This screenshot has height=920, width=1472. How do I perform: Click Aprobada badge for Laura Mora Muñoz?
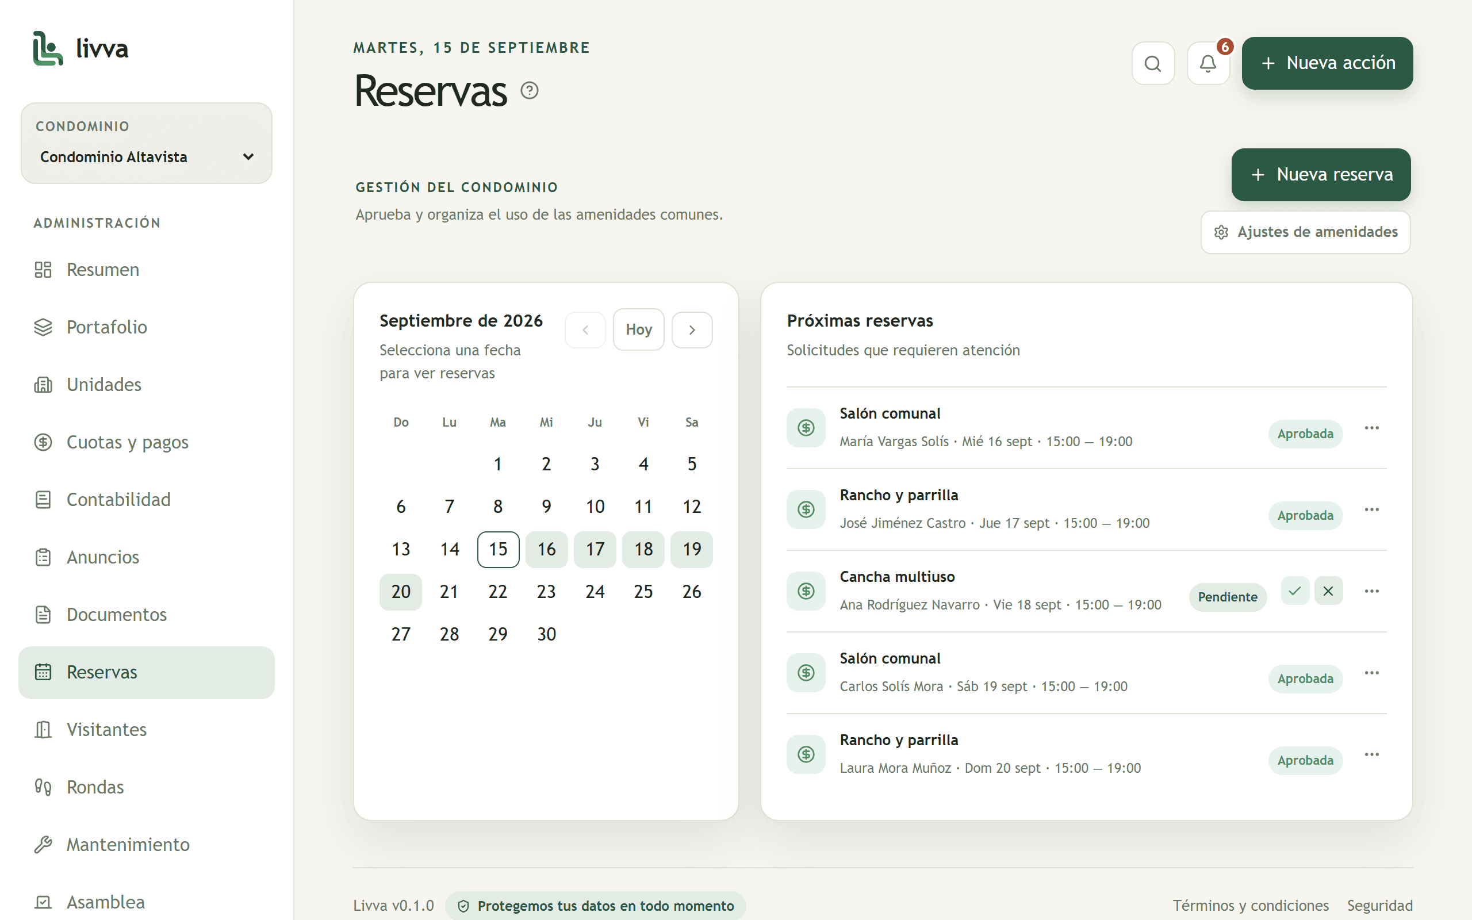1305,760
